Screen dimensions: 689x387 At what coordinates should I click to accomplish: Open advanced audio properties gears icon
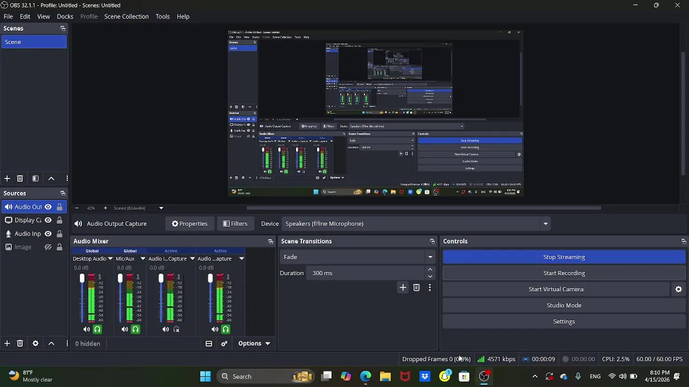(224, 343)
